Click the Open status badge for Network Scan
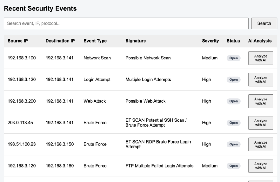This screenshot has width=280, height=182. 234,58
